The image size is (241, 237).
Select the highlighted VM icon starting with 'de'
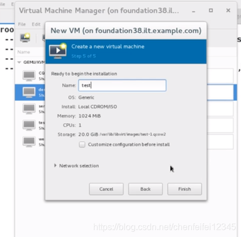[x=29, y=92]
